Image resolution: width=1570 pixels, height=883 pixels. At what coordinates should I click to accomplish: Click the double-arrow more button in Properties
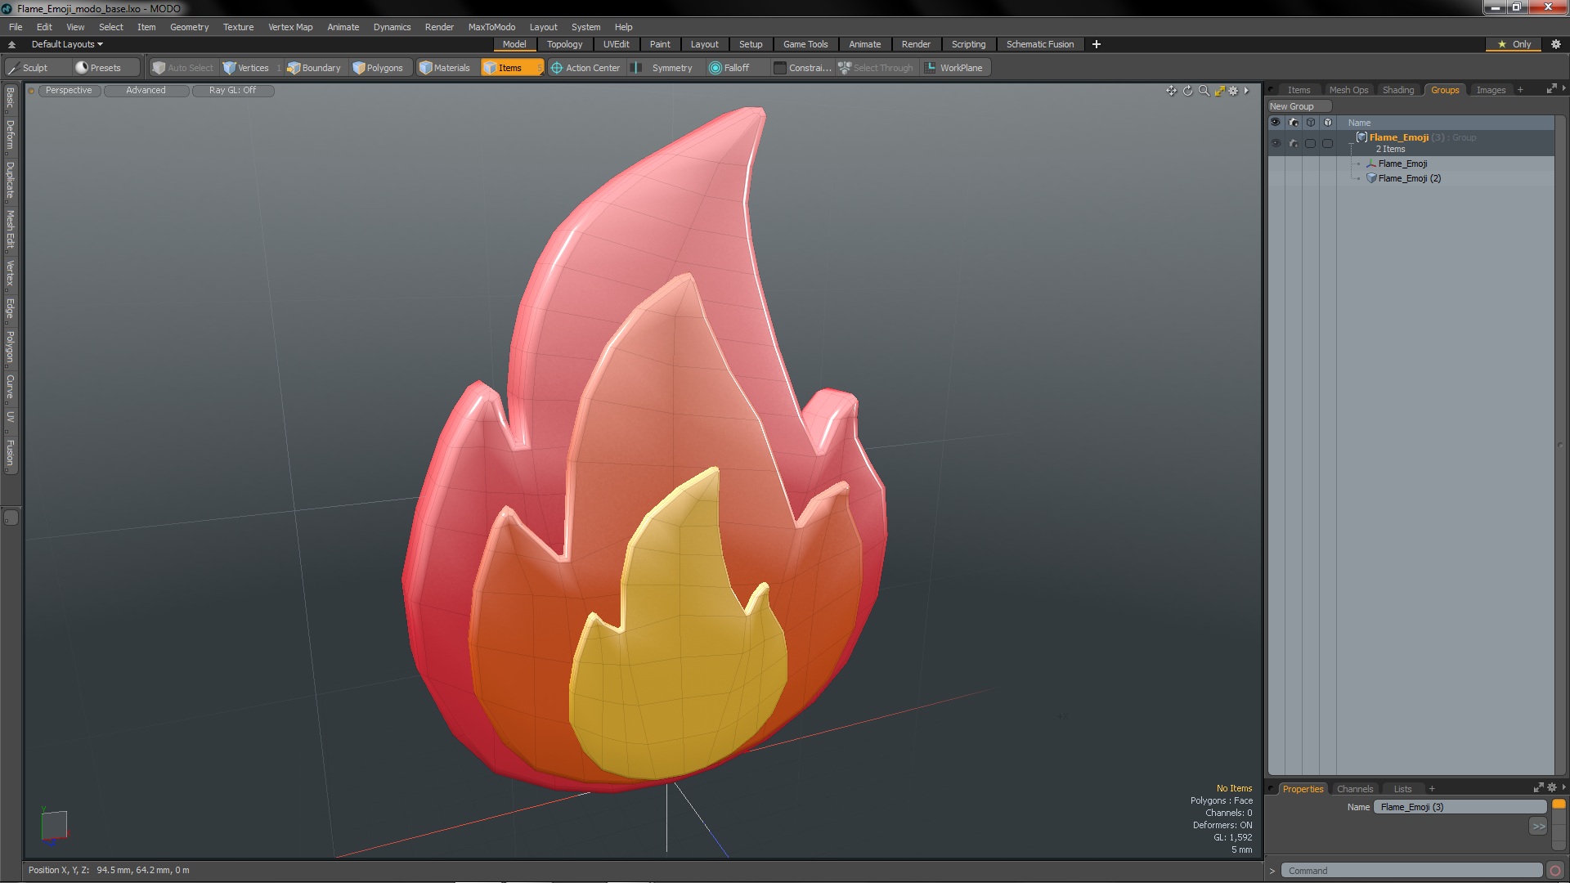(x=1538, y=827)
